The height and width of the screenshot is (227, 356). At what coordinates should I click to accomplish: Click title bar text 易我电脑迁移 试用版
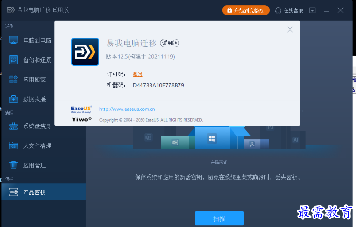[x=43, y=10]
